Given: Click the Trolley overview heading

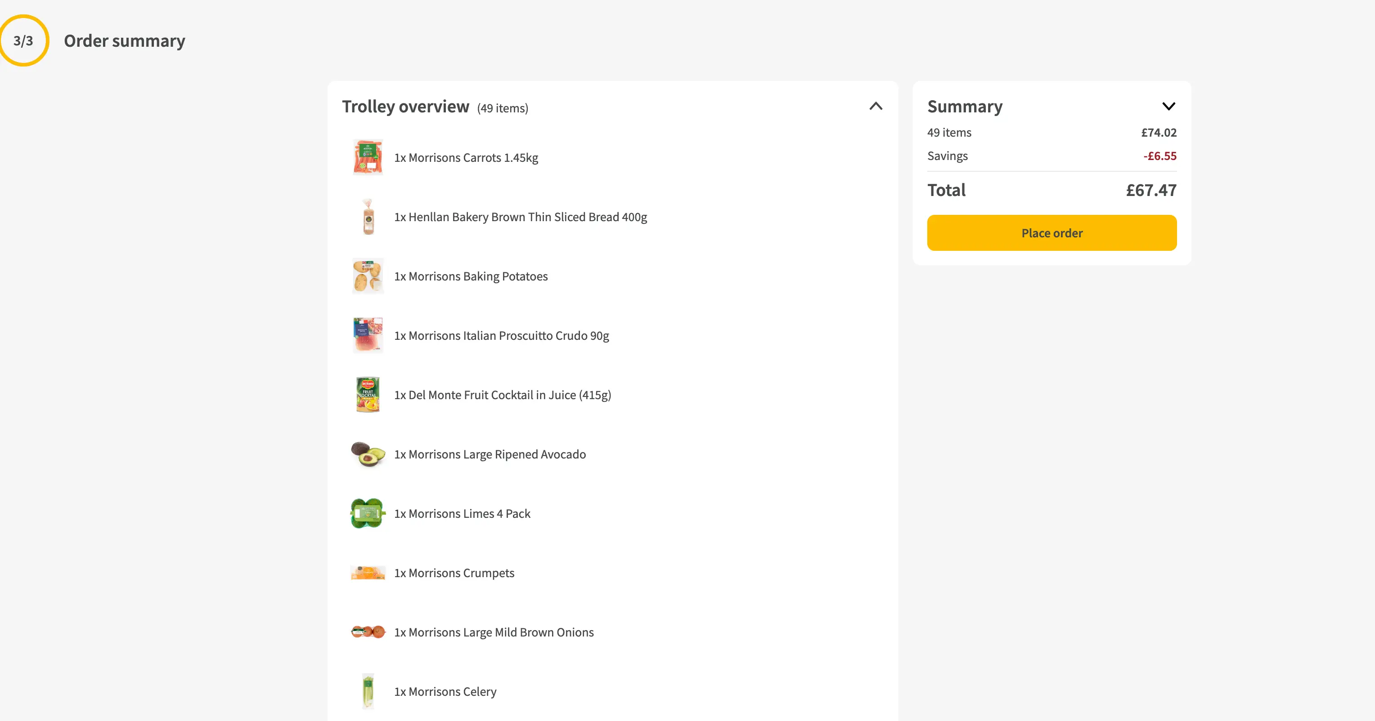Looking at the screenshot, I should click(406, 107).
